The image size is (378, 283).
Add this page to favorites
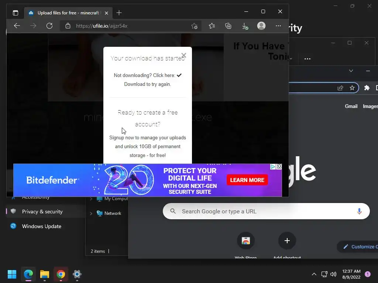[x=194, y=26]
